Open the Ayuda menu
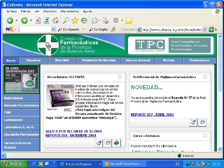224x168 pixels. click(87, 12)
